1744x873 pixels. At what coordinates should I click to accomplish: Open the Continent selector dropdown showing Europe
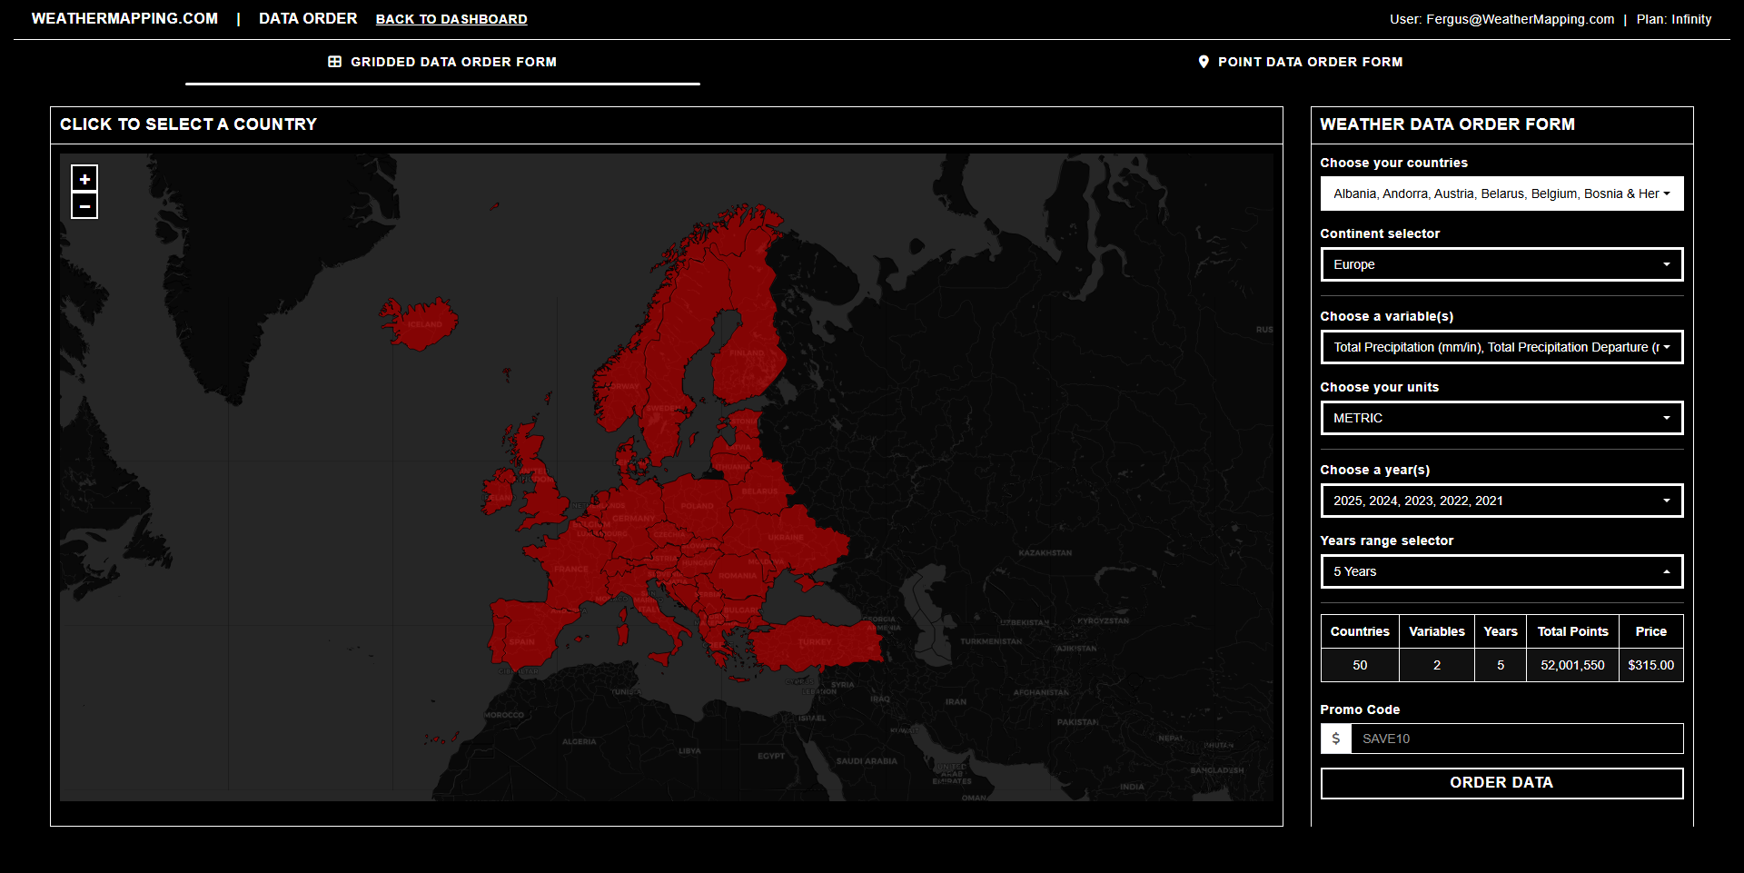(x=1501, y=263)
